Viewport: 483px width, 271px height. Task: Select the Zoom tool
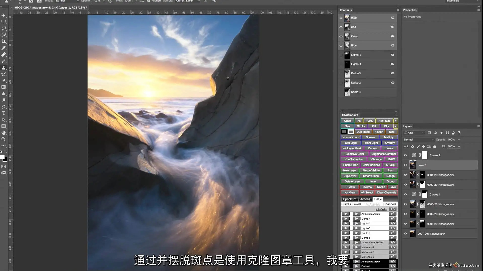[4, 139]
